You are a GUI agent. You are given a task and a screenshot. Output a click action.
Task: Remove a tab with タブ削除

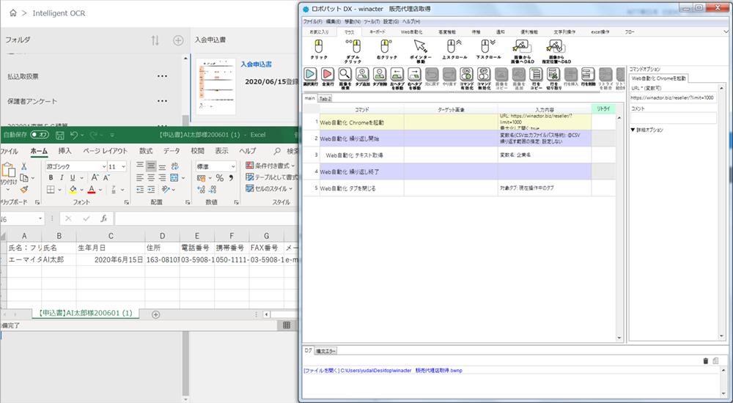coord(380,77)
